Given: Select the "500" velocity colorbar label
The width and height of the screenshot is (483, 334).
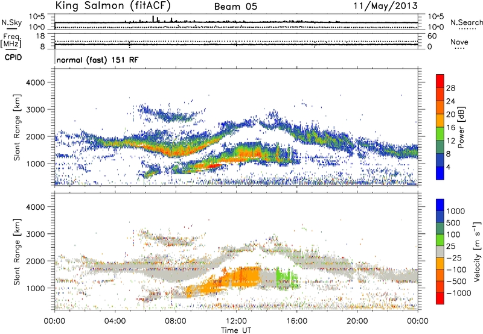Looking at the screenshot, I should (x=453, y=223).
